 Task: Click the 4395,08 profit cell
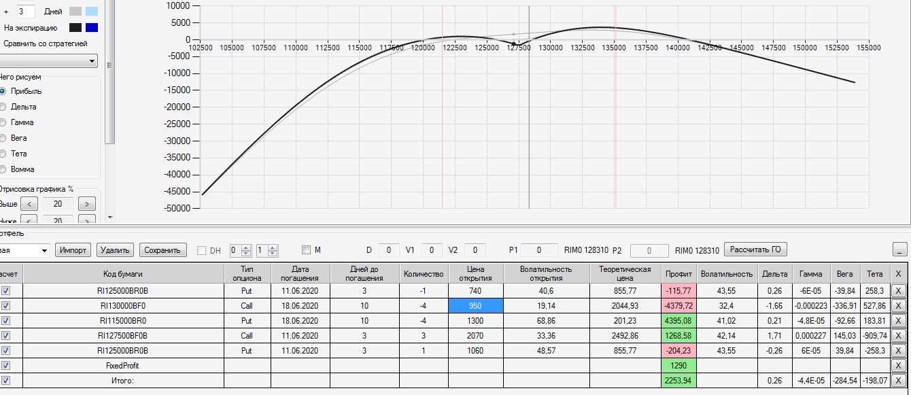679,321
